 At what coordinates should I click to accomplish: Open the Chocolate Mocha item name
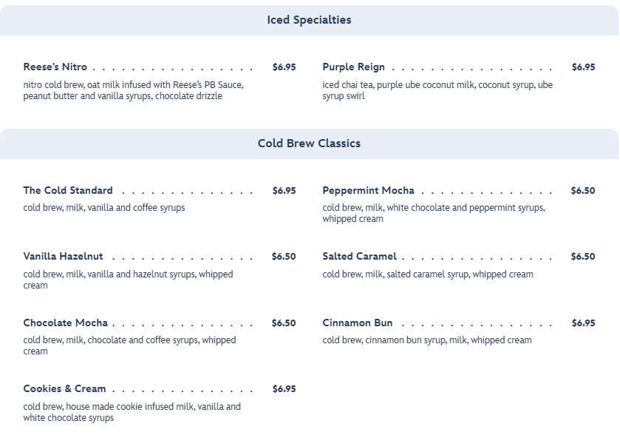pyautogui.click(x=65, y=323)
